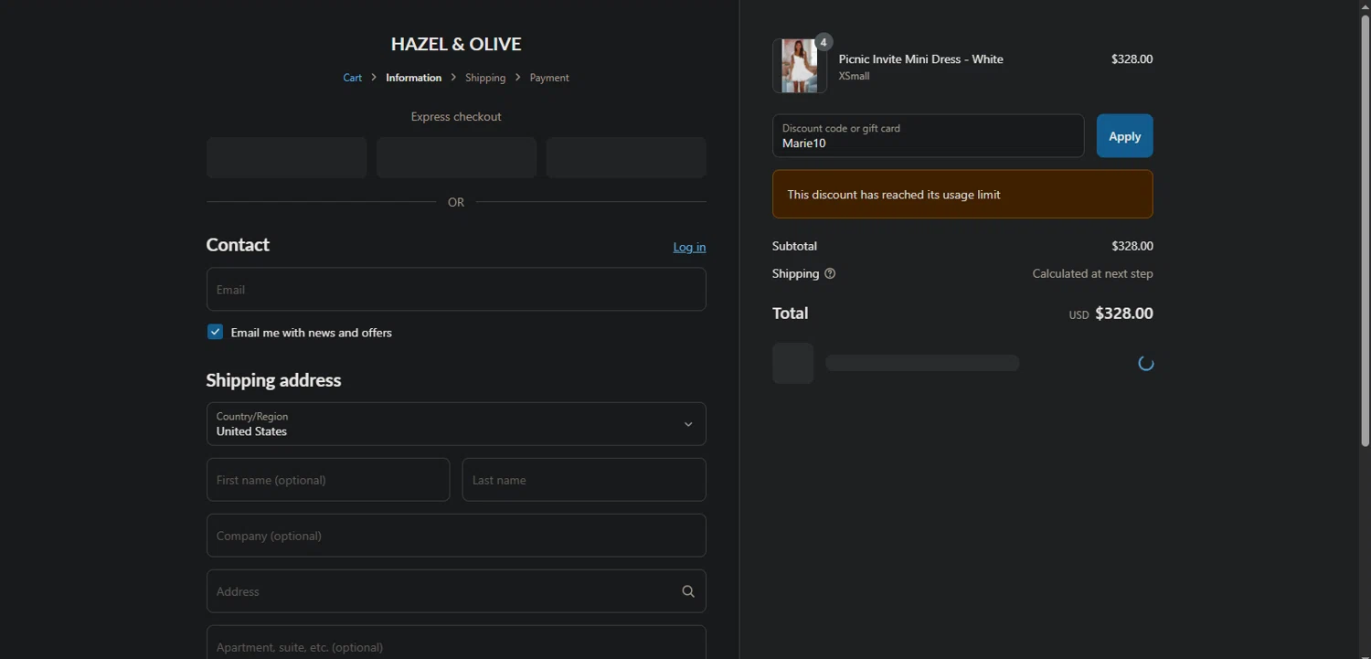Focus the Company (optional) field
The width and height of the screenshot is (1371, 659).
coord(456,536)
